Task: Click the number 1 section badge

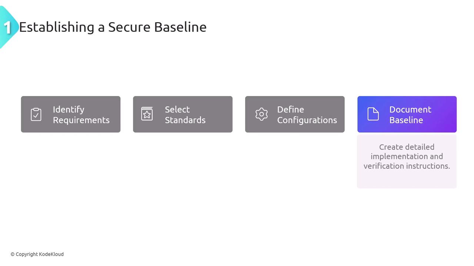Action: click(x=7, y=27)
